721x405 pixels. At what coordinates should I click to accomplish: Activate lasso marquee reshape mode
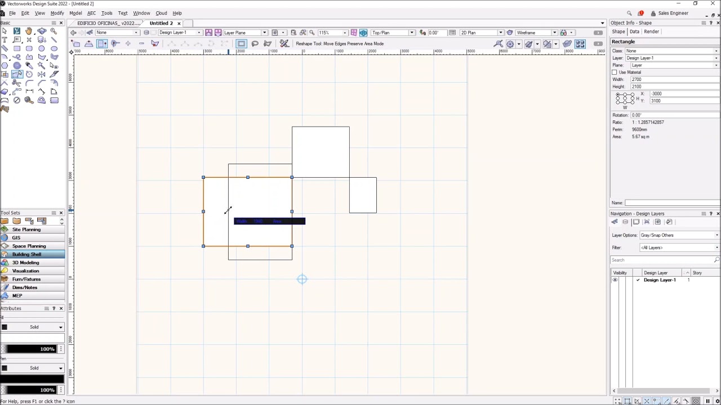(x=255, y=44)
